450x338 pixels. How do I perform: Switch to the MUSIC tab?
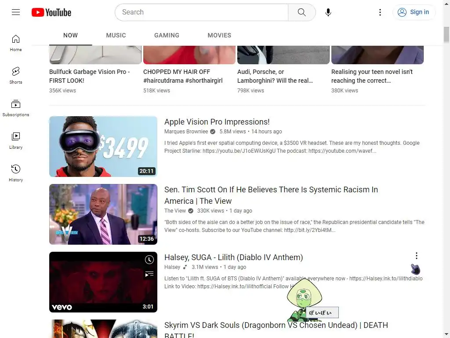[116, 35]
